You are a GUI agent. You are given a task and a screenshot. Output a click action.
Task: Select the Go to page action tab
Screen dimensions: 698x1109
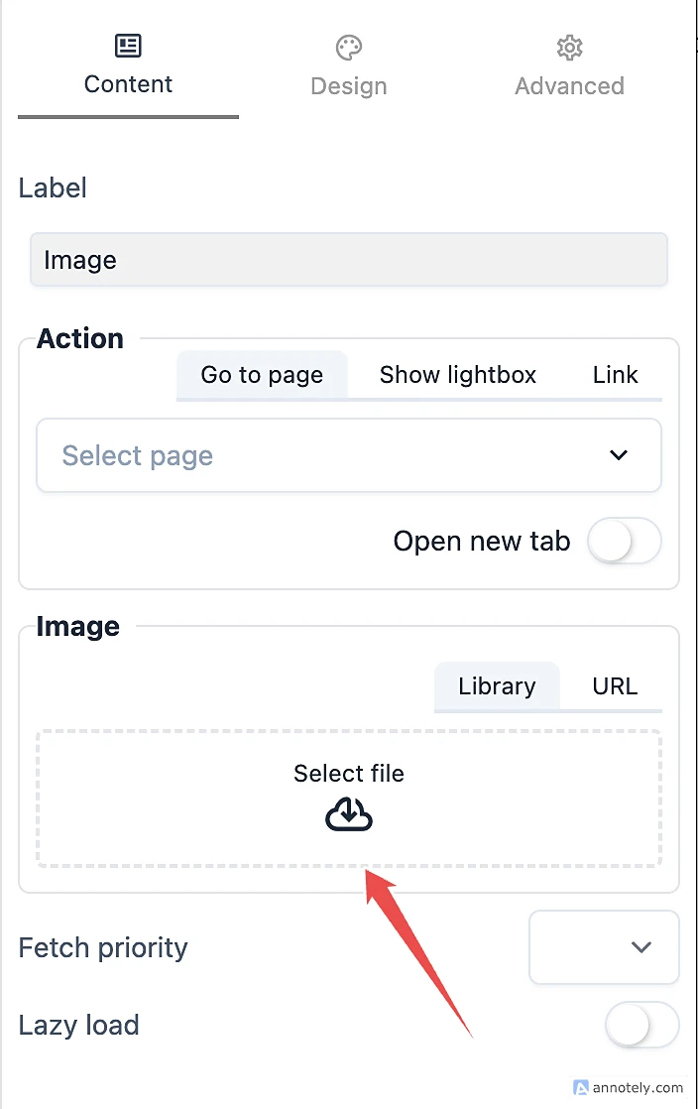point(262,375)
